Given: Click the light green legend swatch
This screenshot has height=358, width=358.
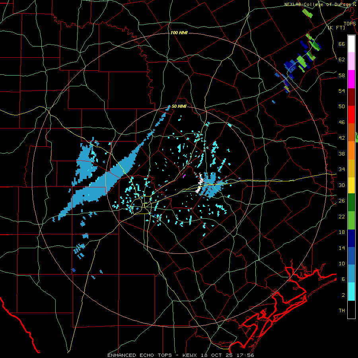Looking at the screenshot, I should pos(351,220).
